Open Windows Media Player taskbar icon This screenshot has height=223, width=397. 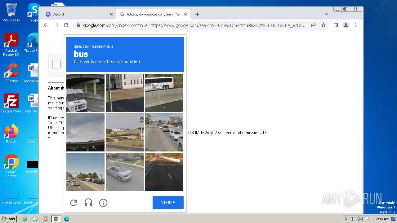pyautogui.click(x=46, y=219)
